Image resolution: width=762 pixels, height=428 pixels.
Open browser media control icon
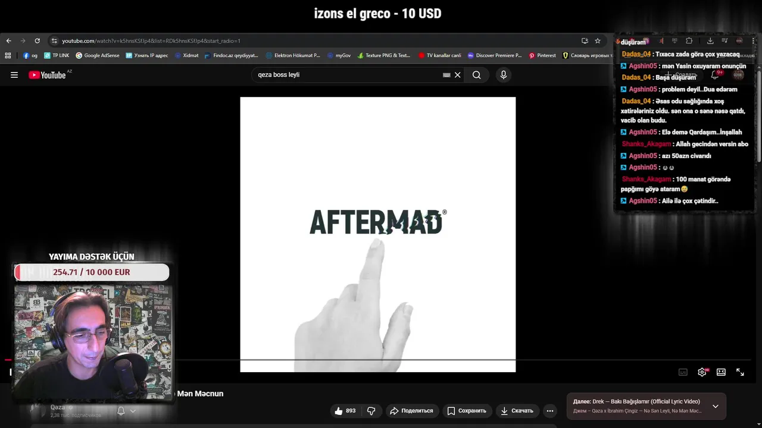724,41
